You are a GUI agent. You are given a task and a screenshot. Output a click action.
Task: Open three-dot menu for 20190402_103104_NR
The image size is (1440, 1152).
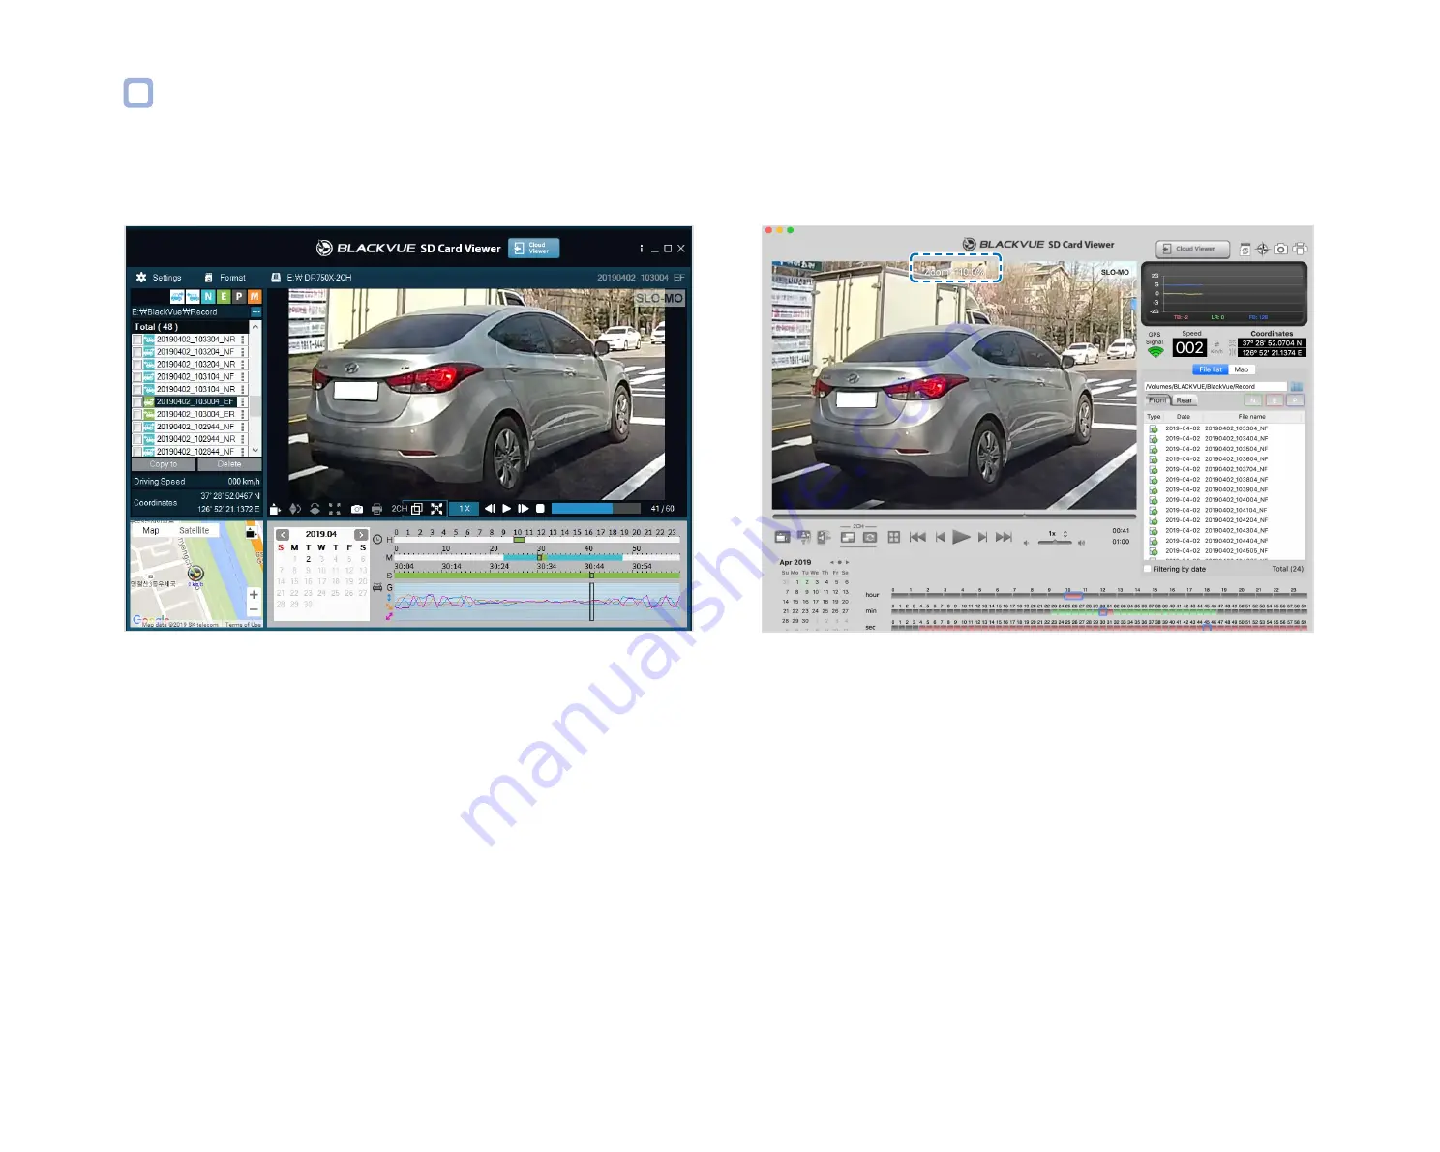point(243,389)
